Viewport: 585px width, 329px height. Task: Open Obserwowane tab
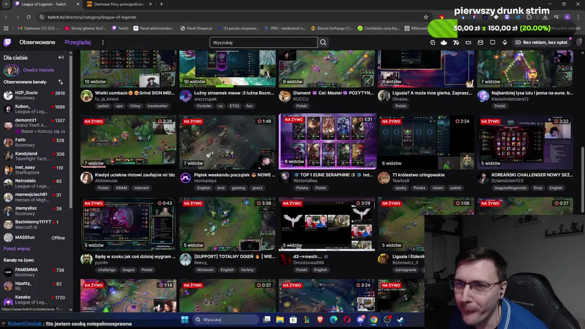(37, 42)
